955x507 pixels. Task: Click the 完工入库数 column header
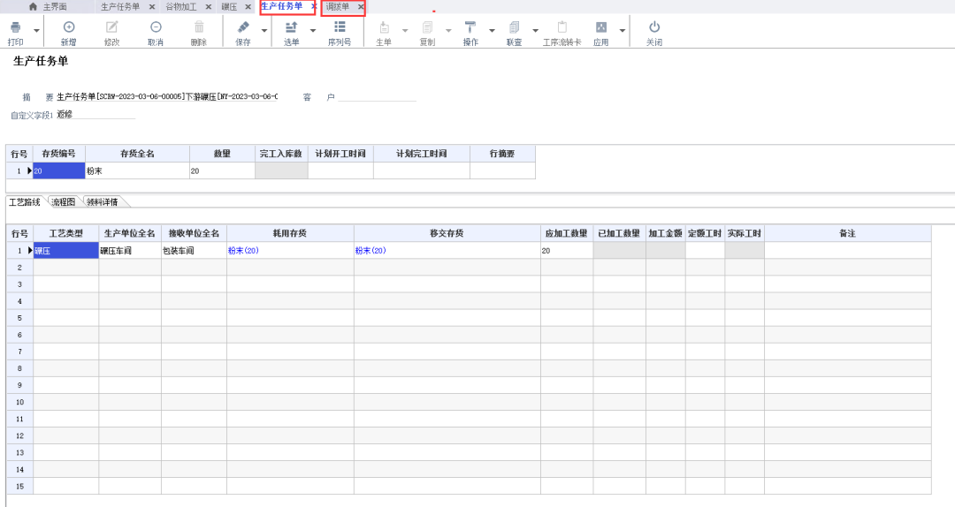pos(281,154)
